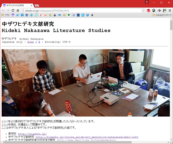Image resolution: width=173 pixels, height=144 pixels.
Task: Follow the E language link
Action: 39,42
